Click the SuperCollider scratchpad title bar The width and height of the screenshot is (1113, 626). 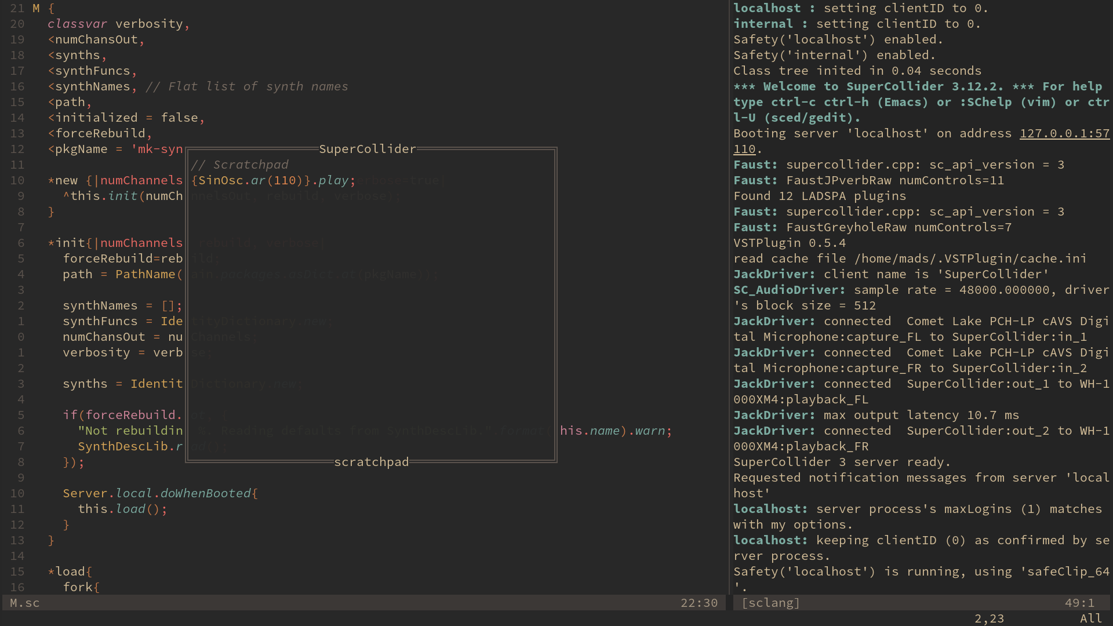point(371,148)
